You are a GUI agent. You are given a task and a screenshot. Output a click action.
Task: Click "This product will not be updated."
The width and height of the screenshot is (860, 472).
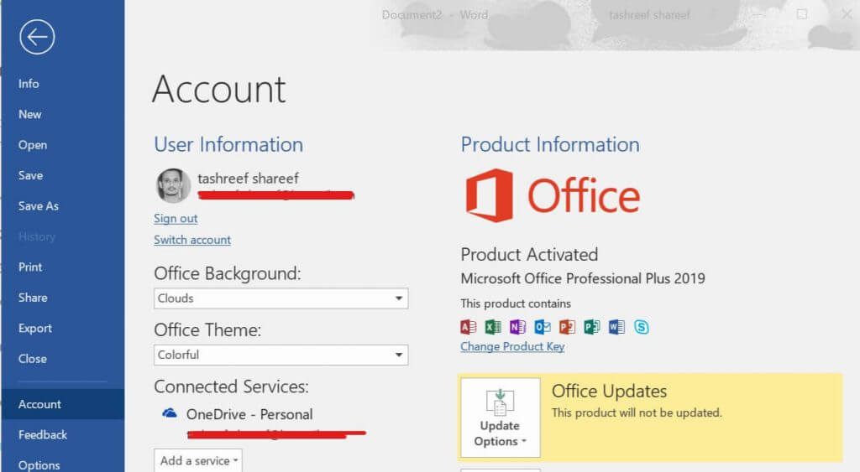[x=637, y=412]
